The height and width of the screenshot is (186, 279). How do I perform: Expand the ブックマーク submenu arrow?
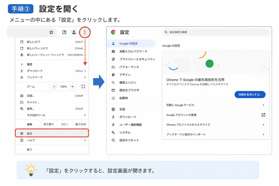point(85,77)
